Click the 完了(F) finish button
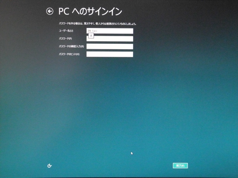Viewport: 238px width, 178px height. 180,166
